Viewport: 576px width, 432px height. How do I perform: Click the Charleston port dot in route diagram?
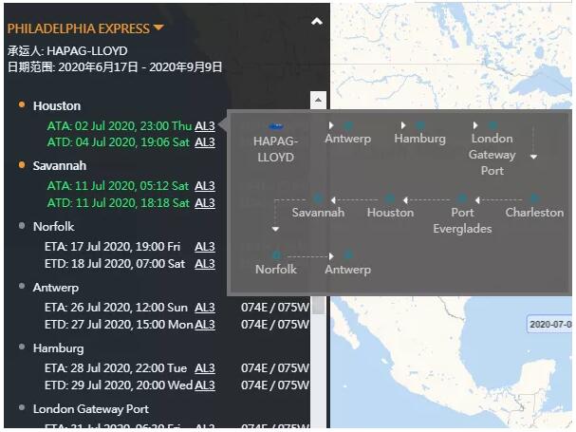[x=534, y=198]
